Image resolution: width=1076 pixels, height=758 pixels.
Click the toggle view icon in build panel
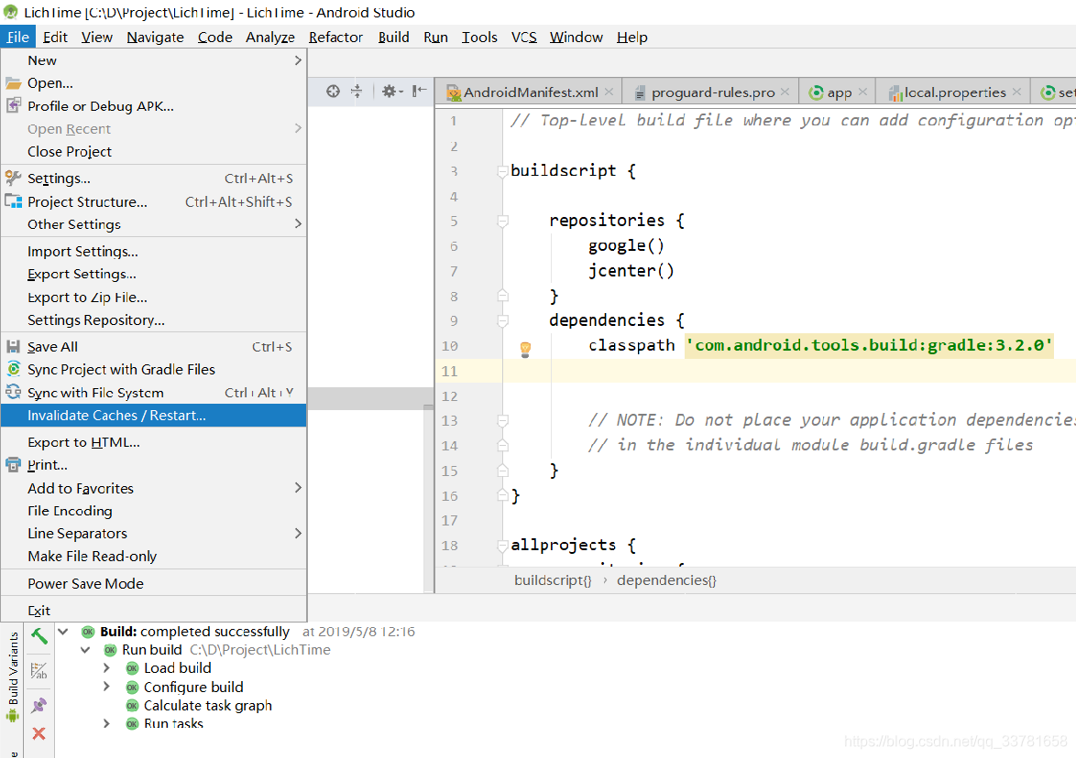[x=39, y=670]
